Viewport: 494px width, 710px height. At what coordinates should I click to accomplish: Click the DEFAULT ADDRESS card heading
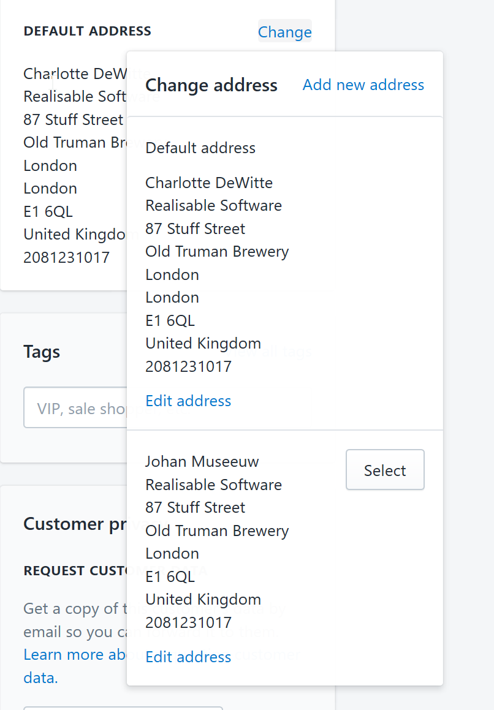[87, 31]
